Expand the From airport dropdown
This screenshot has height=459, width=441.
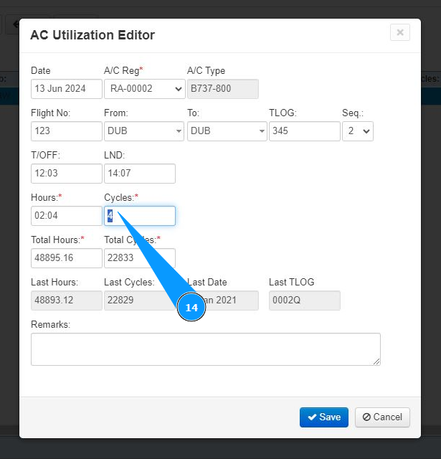tap(144, 131)
